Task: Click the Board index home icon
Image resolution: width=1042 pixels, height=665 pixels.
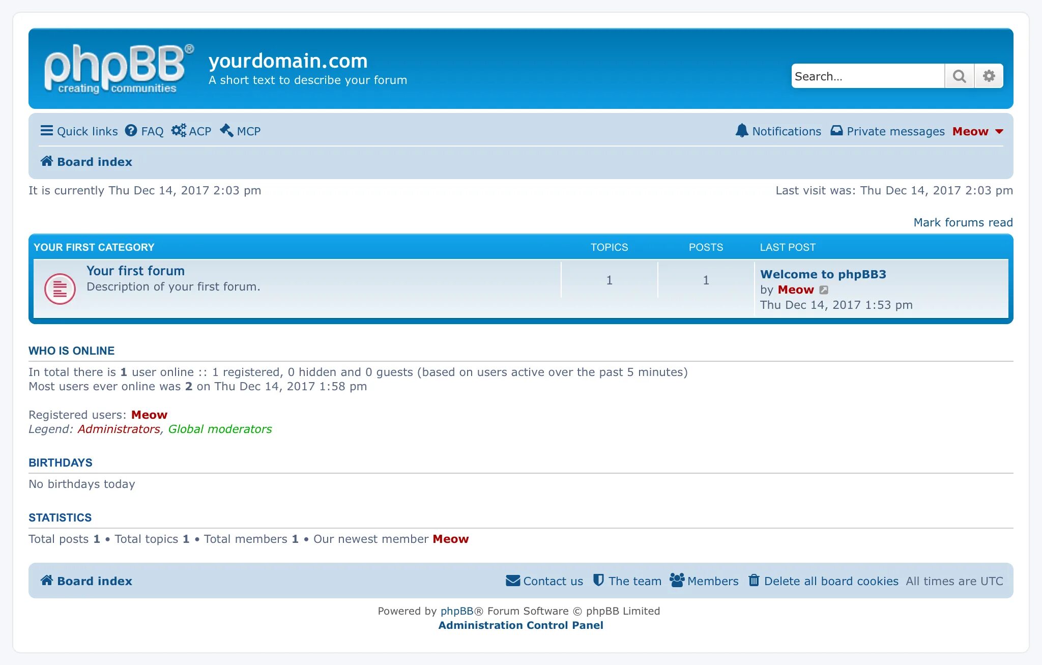Action: coord(46,162)
